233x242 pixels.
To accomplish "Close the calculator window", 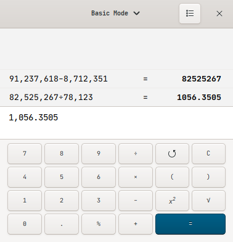I will (x=219, y=14).
